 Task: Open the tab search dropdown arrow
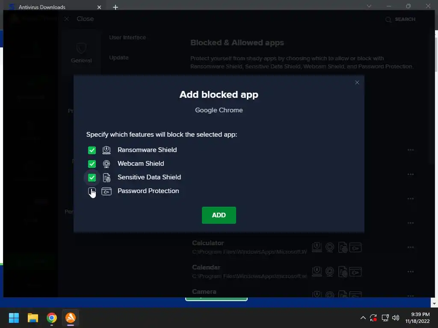coord(369,6)
